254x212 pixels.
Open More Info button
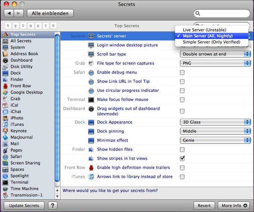tap(234, 206)
